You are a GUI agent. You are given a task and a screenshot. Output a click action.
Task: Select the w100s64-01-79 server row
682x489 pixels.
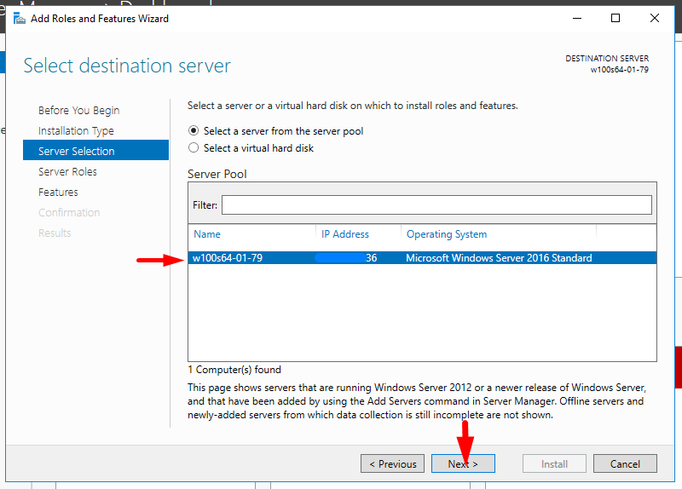point(228,258)
